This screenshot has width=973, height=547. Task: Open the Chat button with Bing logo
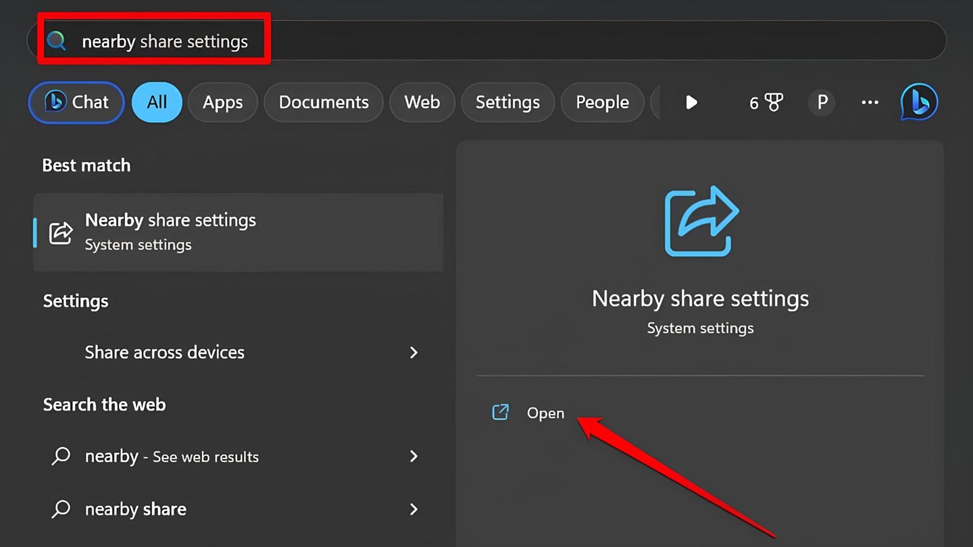(x=76, y=103)
